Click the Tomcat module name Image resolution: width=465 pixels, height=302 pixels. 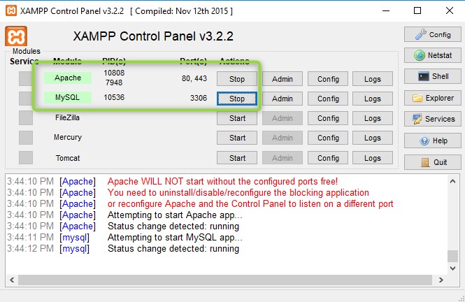[x=68, y=158]
